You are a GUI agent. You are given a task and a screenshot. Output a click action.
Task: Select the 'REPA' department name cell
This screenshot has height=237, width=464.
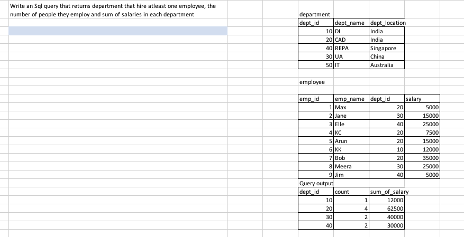pos(351,48)
